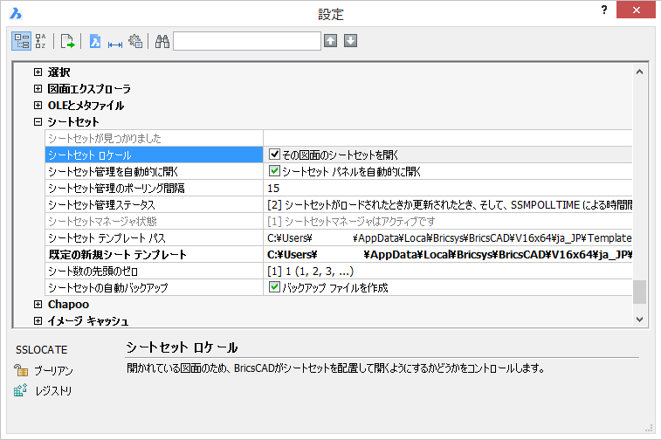Click the 選択 category label

(59, 72)
